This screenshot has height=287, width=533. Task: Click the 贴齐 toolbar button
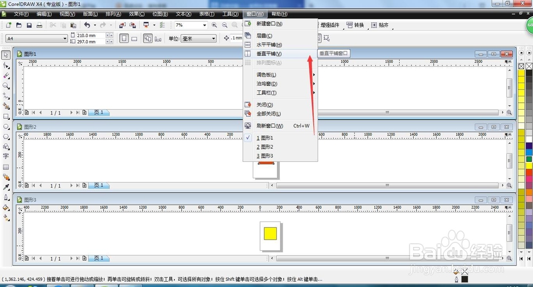(x=379, y=25)
